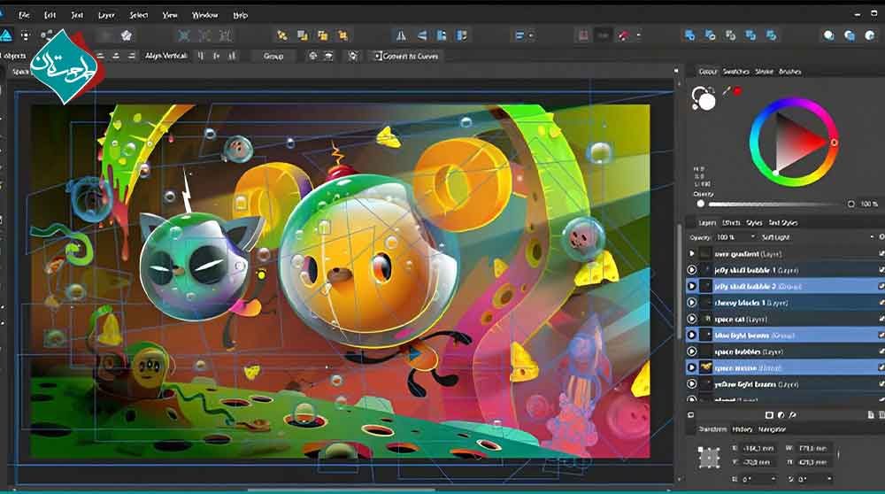Click the red snapping magnet icon
885x494 pixels.
click(x=624, y=35)
